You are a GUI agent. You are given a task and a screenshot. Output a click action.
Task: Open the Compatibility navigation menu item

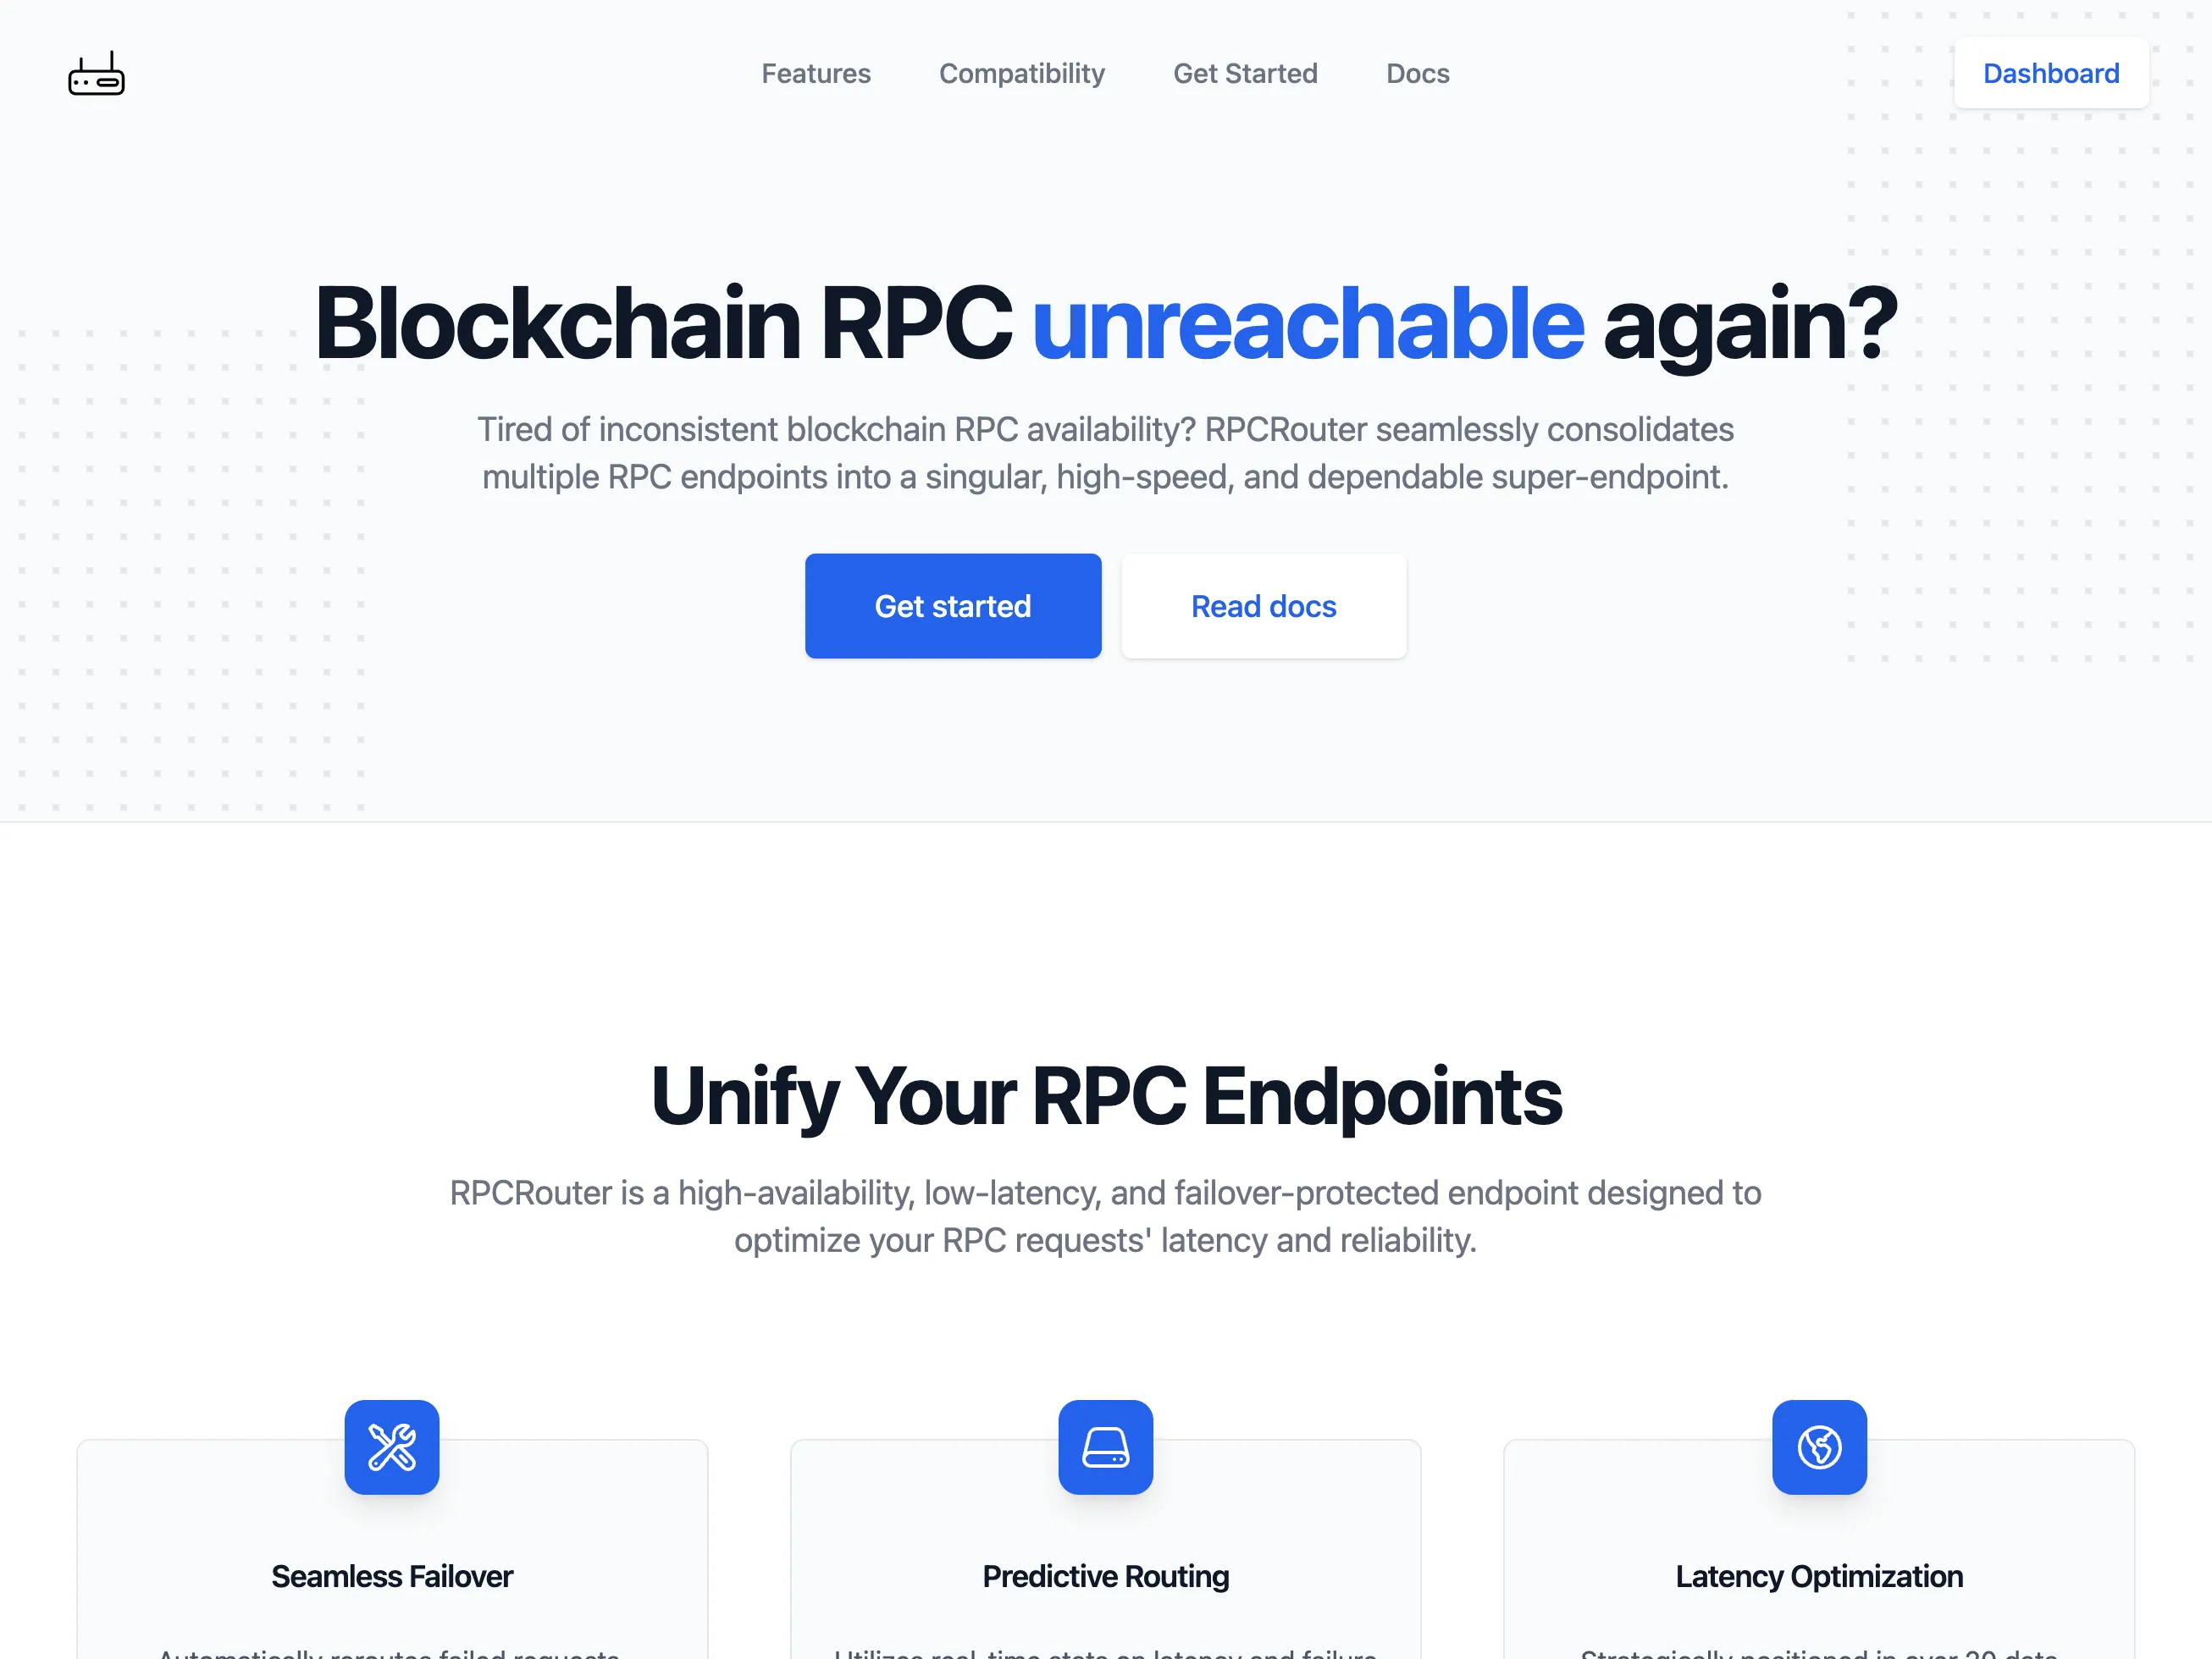1021,73
